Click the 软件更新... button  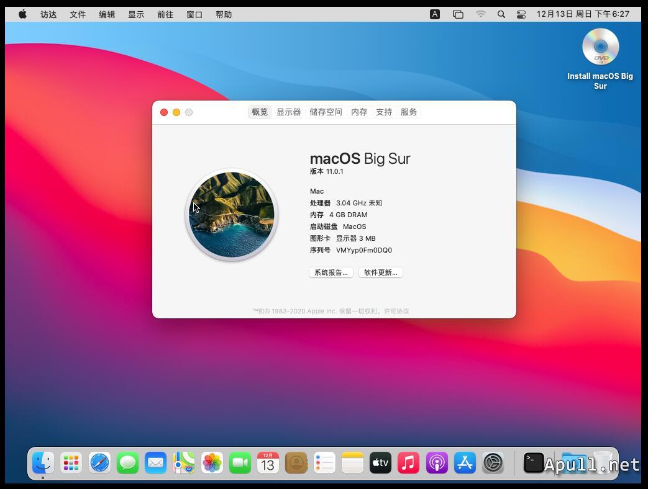click(x=381, y=272)
